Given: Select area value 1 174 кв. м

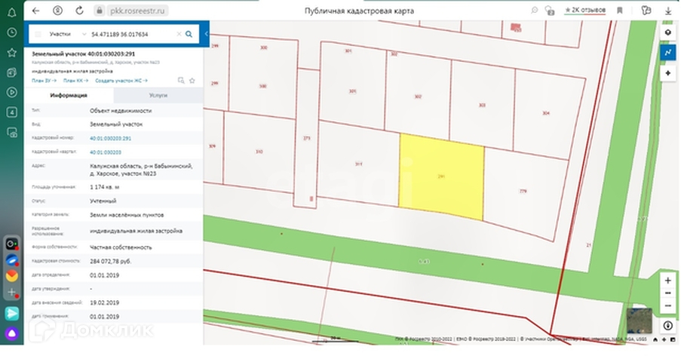Looking at the screenshot, I should point(104,187).
